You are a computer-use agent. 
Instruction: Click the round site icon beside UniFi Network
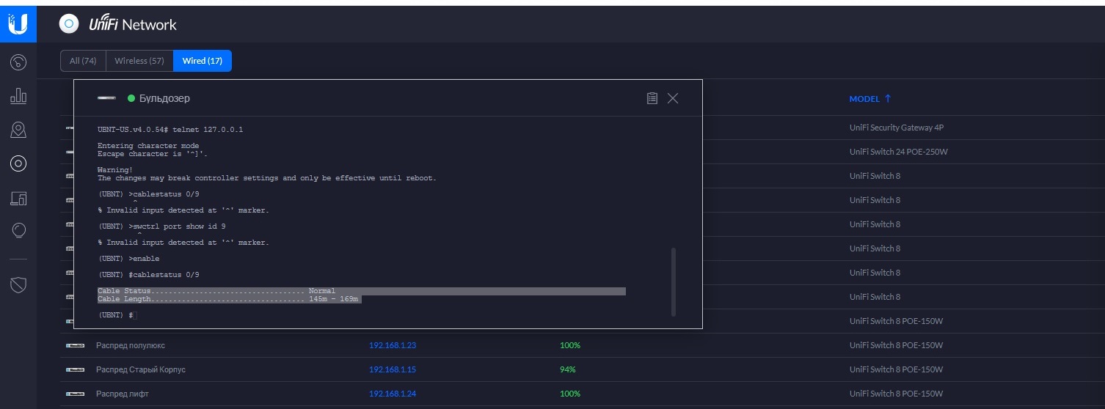(69, 24)
